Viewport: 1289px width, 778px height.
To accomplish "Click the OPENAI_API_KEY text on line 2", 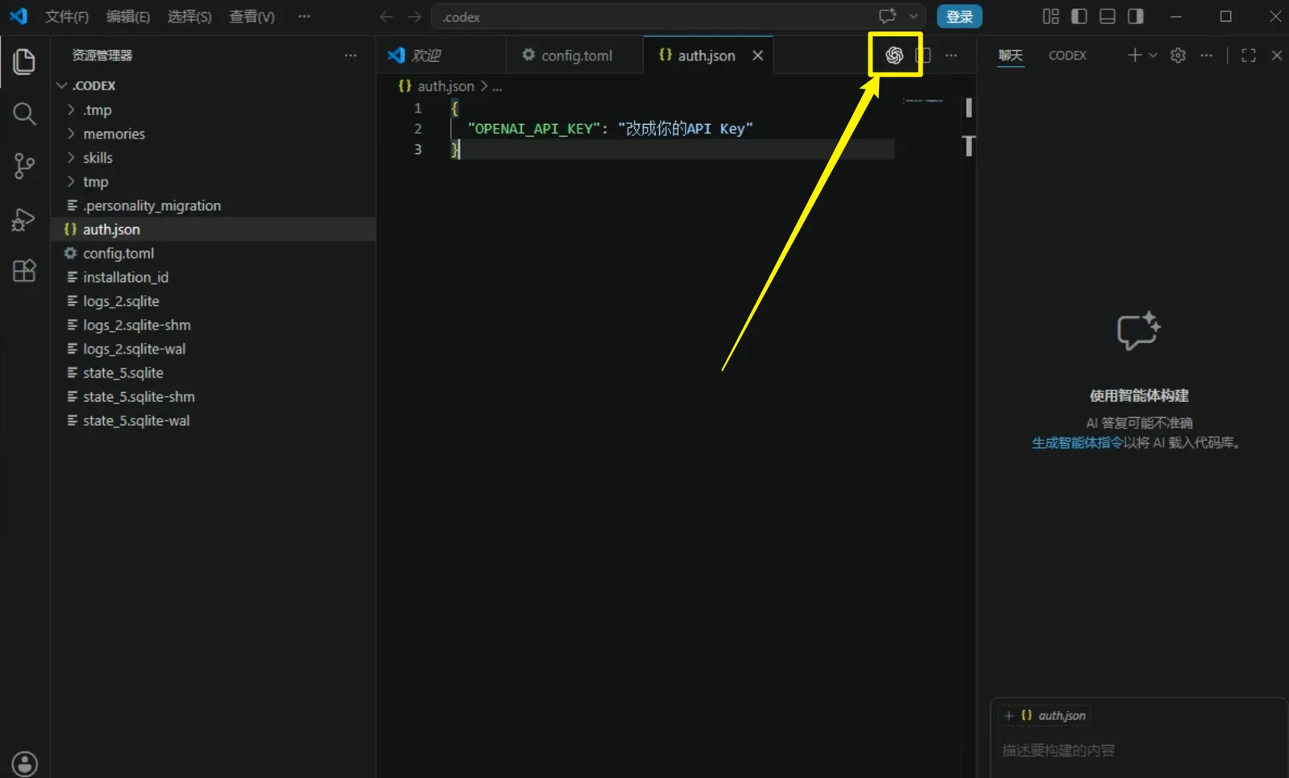I will click(x=533, y=129).
